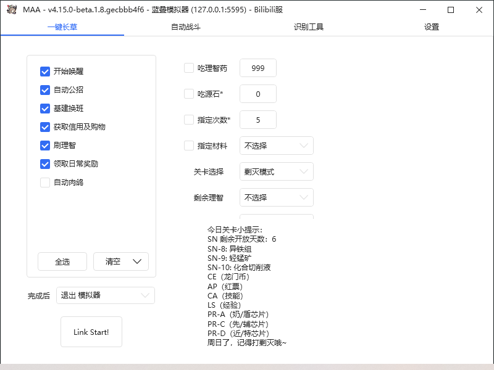Uncheck the 开始唤醒 option
This screenshot has height=370, width=494.
(44, 72)
